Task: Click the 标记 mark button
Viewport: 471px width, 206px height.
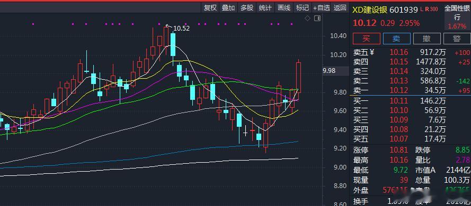Action: 302,8
